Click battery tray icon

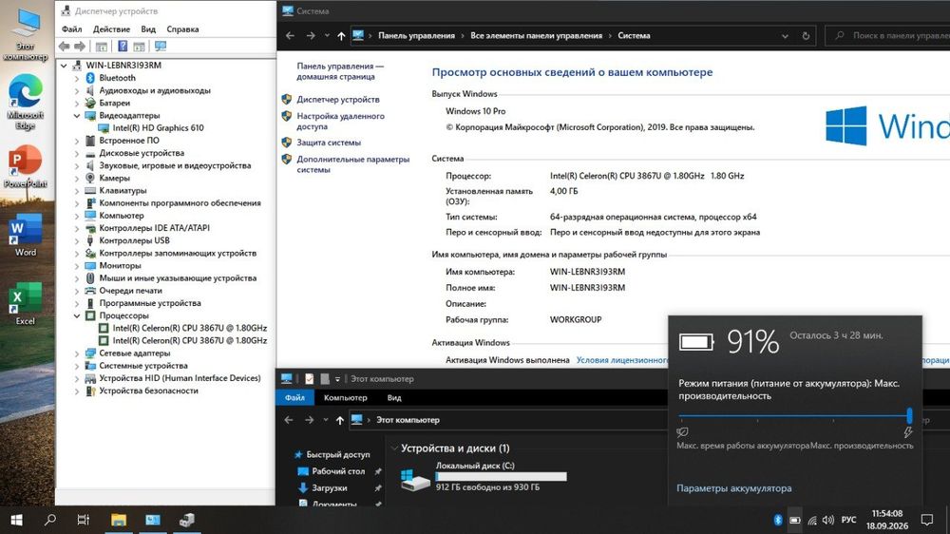pos(795,520)
